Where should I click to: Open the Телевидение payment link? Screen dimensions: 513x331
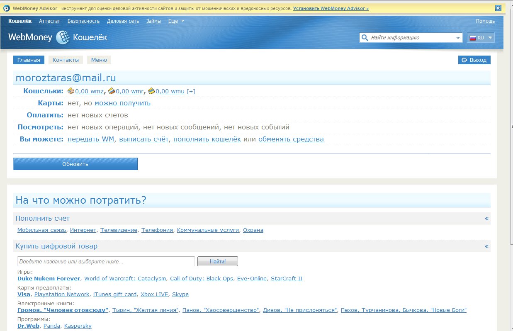(x=119, y=230)
